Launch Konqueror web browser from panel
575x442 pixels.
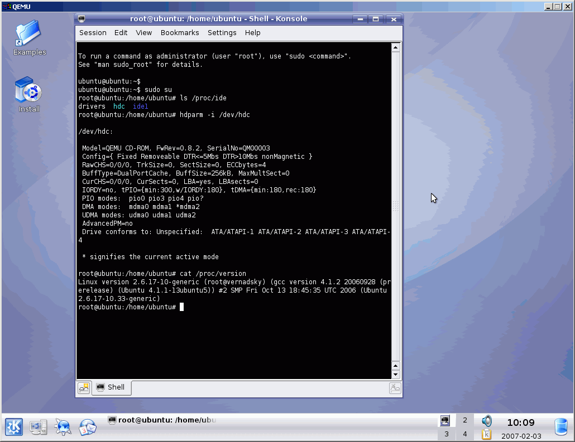coord(63,427)
